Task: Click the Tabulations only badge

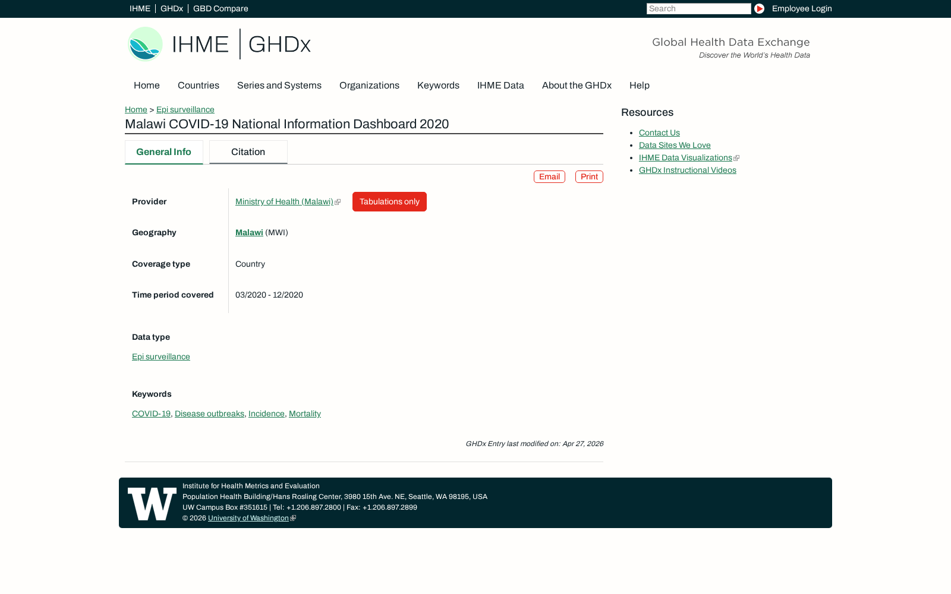Action: [389, 201]
